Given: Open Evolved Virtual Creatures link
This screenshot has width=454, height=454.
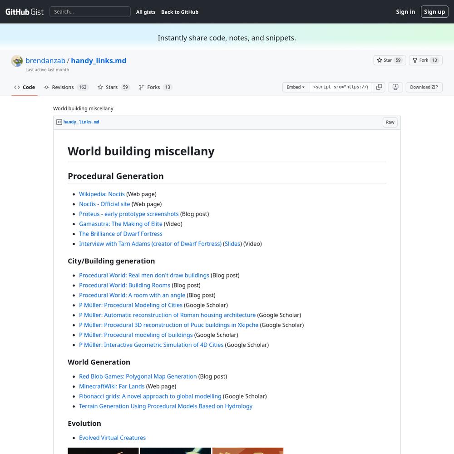Looking at the screenshot, I should point(112,438).
